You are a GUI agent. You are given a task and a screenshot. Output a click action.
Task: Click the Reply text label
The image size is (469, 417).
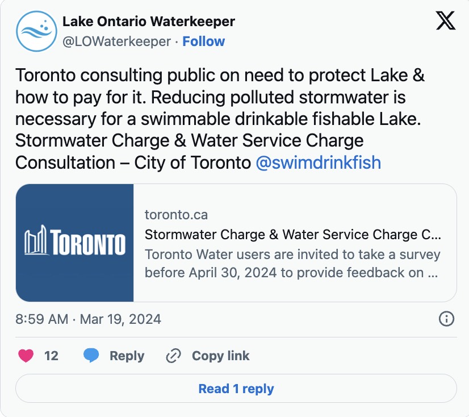pyautogui.click(x=127, y=356)
